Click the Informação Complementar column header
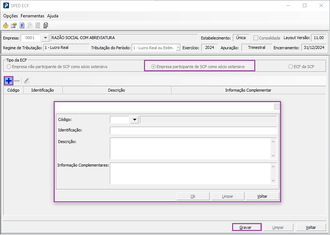The height and width of the screenshot is (235, 330). (x=248, y=90)
